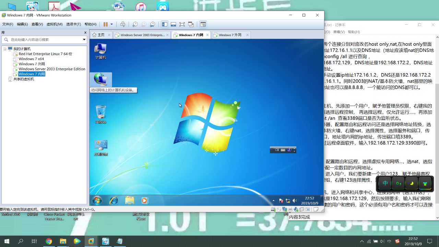Switch to Unity mode icon

(191, 24)
